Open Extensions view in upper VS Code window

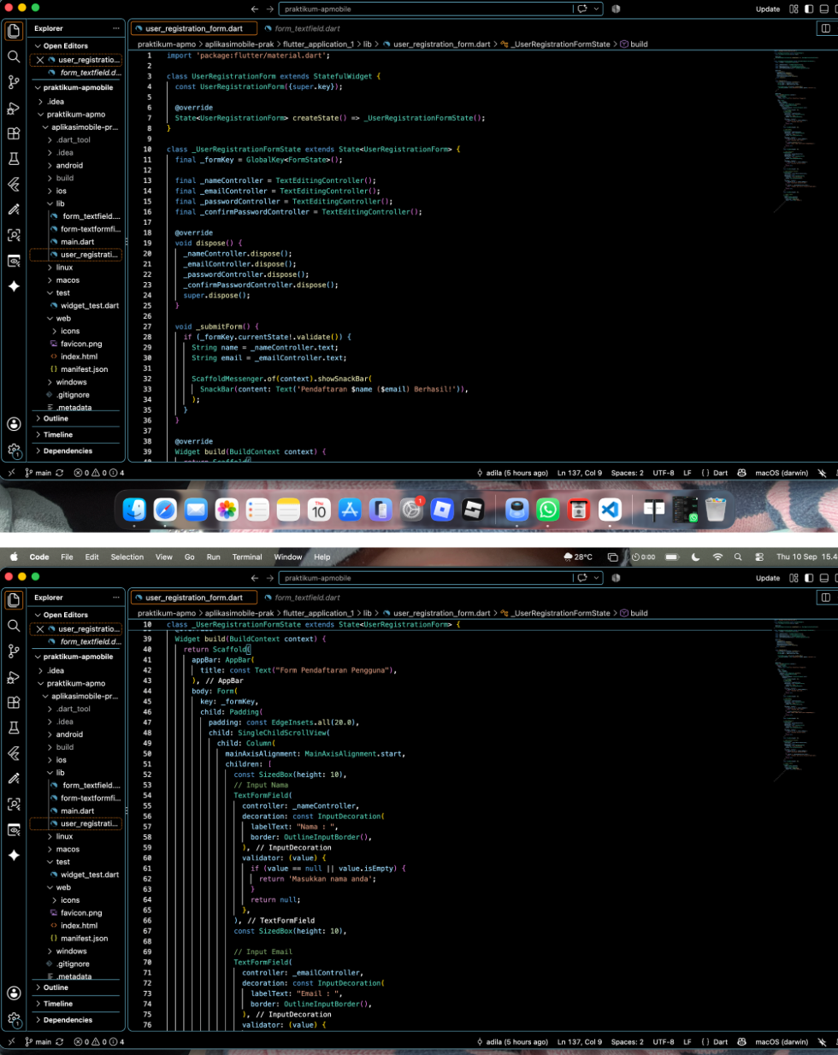click(x=14, y=133)
